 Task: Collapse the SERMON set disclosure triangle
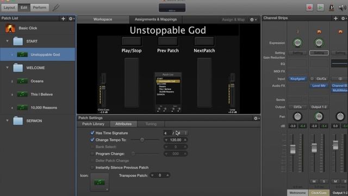click(7, 121)
